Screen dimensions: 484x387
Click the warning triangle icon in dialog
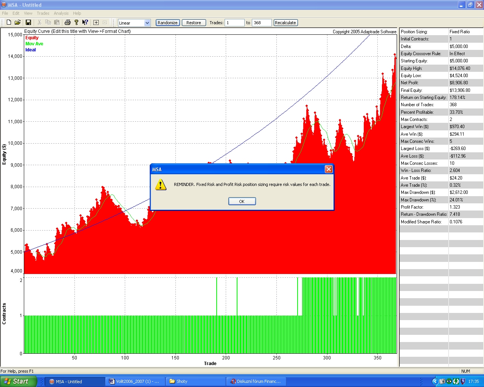tap(161, 185)
